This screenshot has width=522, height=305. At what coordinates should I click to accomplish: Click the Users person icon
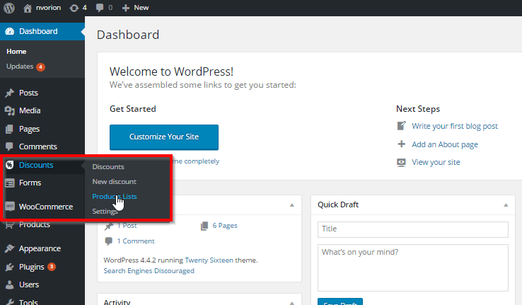(10, 284)
